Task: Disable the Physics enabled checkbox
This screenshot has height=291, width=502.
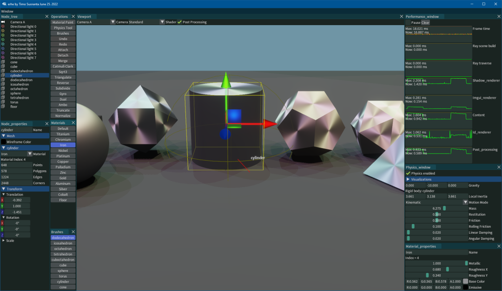Action: coord(408,173)
